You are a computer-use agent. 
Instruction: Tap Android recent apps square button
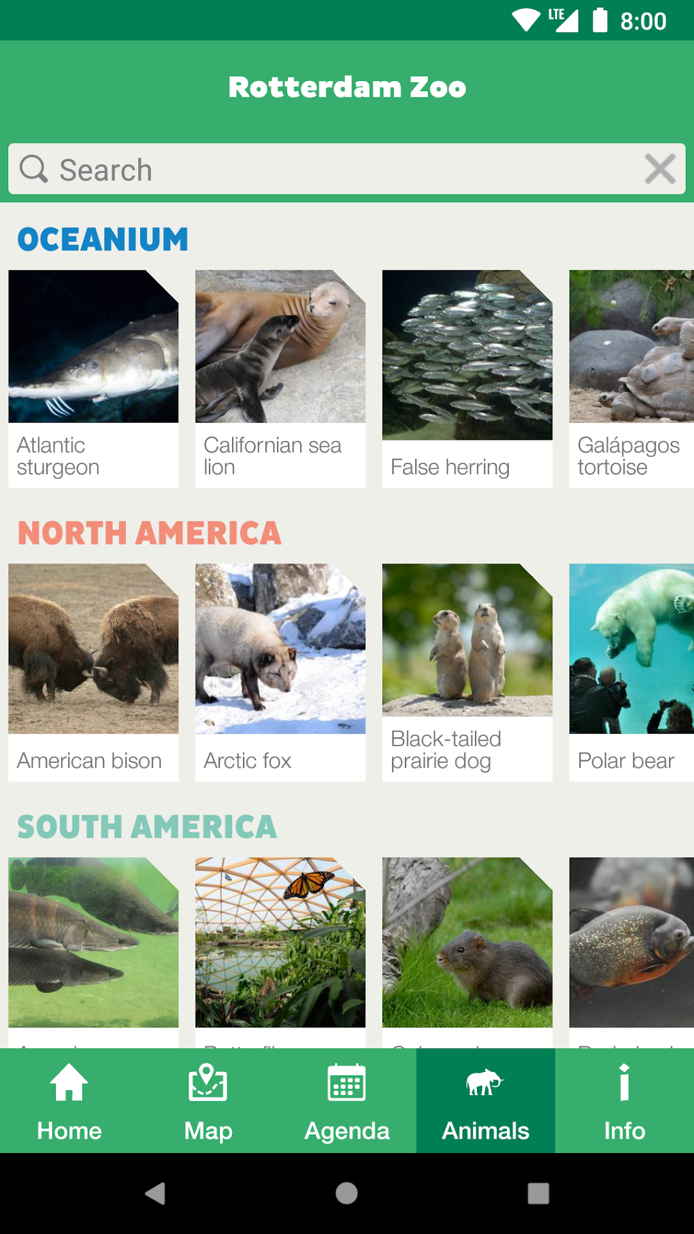(x=538, y=1193)
